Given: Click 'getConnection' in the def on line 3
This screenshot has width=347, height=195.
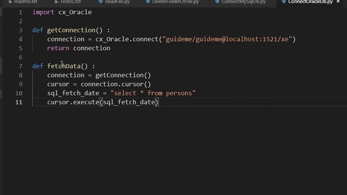Looking at the screenshot, I should click(71, 30).
